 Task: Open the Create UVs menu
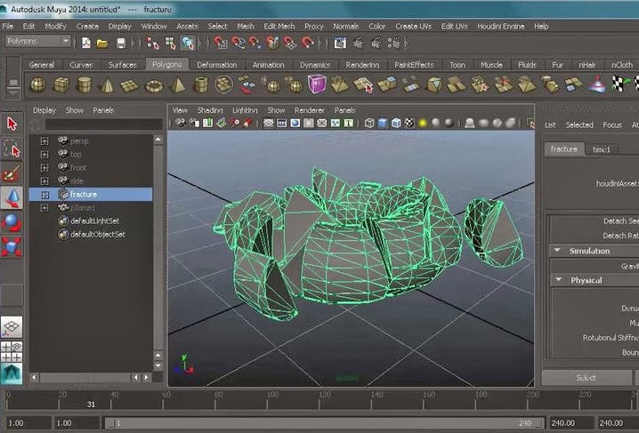tap(413, 27)
